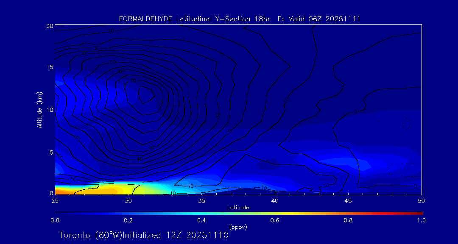Click the 0.4 colorbar scale label
Viewport: 458px width, 244px height.
point(201,220)
